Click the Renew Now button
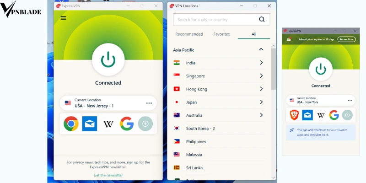The width and height of the screenshot is (366, 183). coord(346,39)
